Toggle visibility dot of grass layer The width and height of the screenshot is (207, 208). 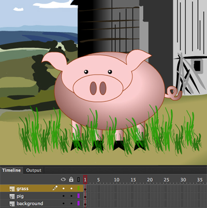click(x=64, y=188)
